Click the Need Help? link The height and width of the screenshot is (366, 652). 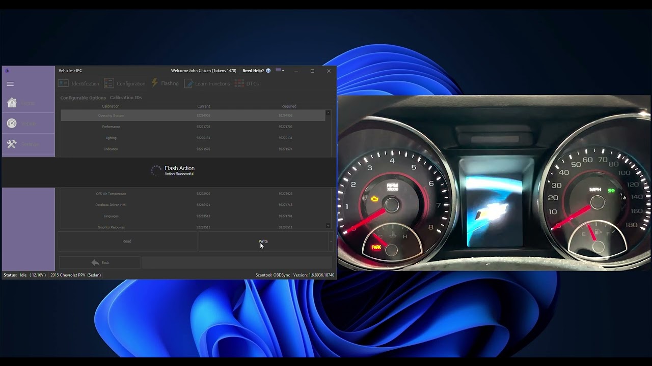(253, 71)
